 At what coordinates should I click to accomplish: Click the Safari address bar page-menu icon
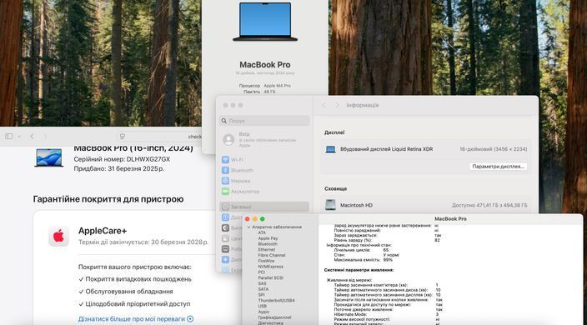point(123,137)
